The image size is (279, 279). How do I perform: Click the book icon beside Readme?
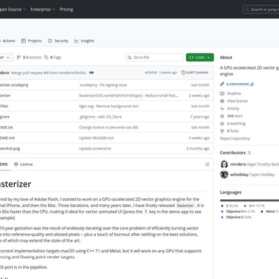[222, 94]
